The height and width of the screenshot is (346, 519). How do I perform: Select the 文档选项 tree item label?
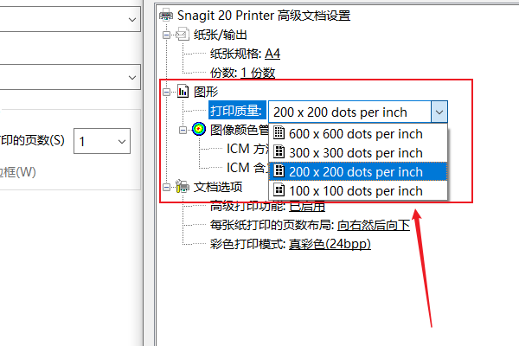218,187
